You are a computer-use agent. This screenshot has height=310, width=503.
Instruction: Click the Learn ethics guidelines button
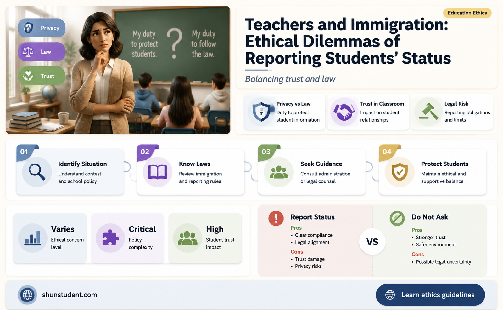430,295
